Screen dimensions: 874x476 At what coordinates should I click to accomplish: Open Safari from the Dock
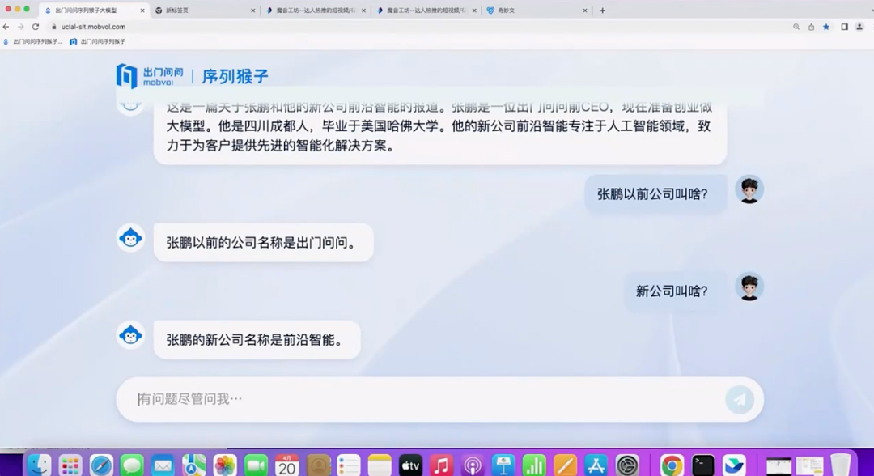[x=101, y=465]
